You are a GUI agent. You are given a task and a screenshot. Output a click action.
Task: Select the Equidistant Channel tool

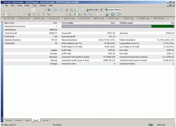29,14
